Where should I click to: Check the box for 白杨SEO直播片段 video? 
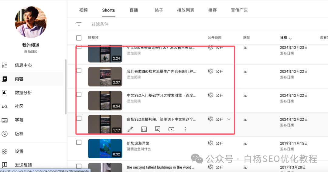point(79,119)
